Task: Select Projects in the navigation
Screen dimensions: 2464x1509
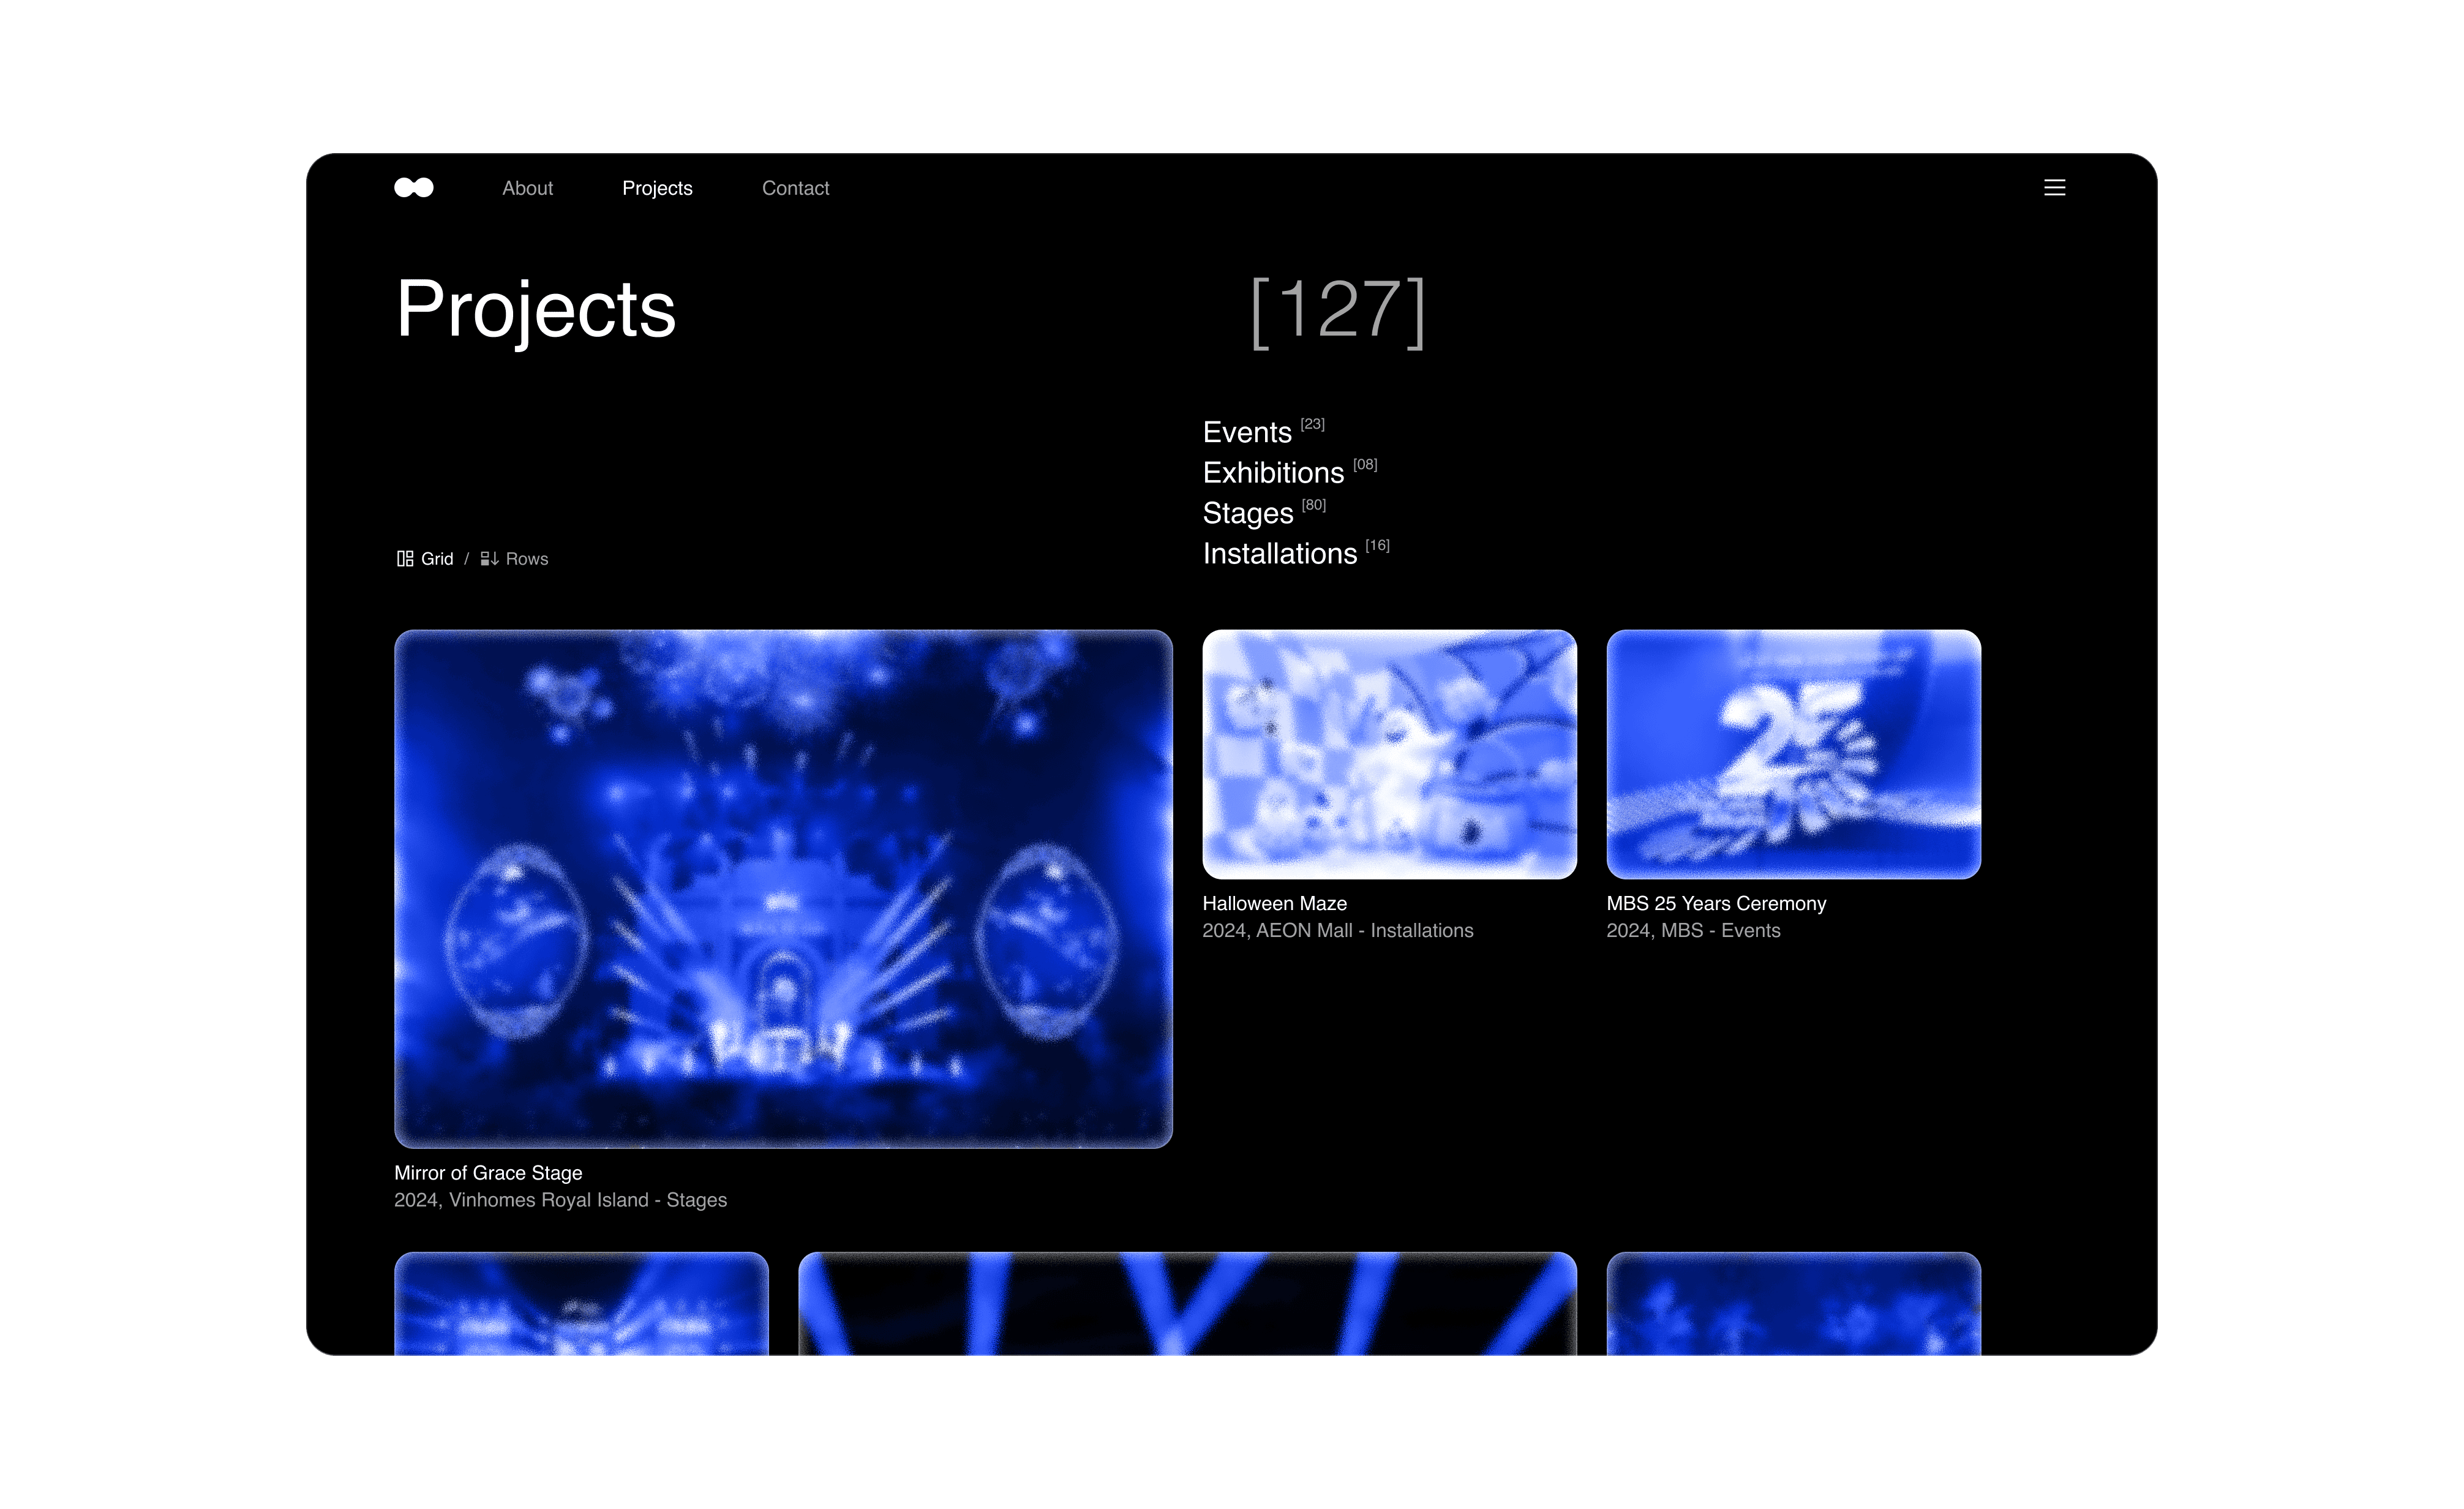Action: (657, 188)
